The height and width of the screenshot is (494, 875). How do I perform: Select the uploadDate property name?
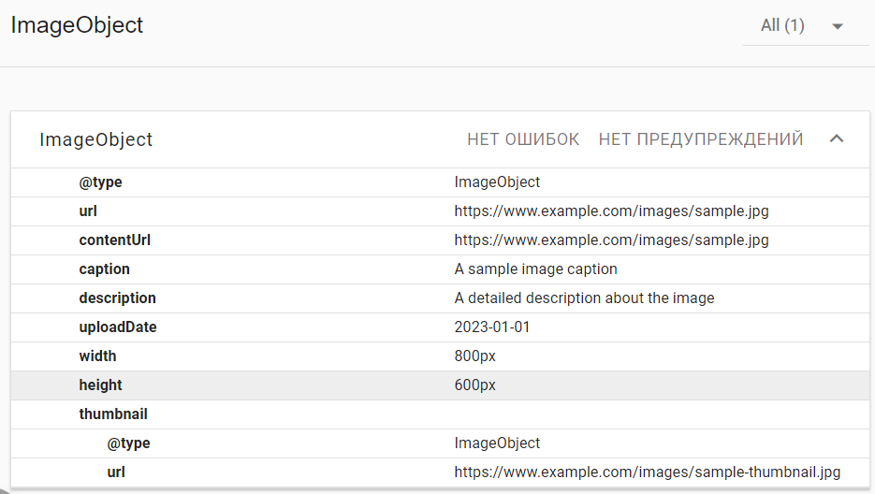point(118,327)
